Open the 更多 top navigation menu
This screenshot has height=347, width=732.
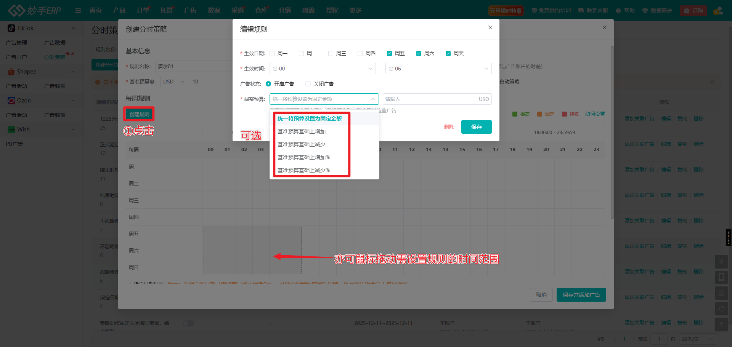(x=356, y=11)
